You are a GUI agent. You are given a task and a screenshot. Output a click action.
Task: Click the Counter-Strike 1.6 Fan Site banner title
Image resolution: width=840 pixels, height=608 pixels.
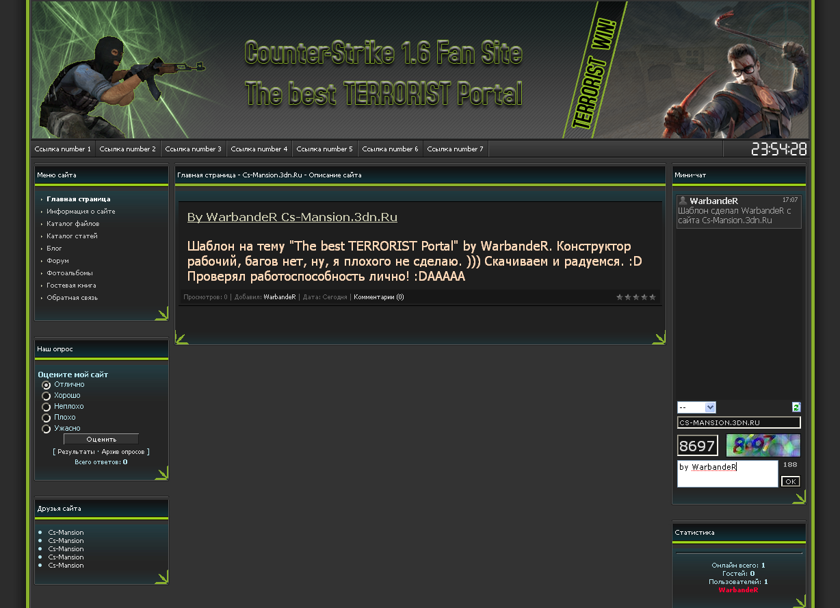point(383,53)
